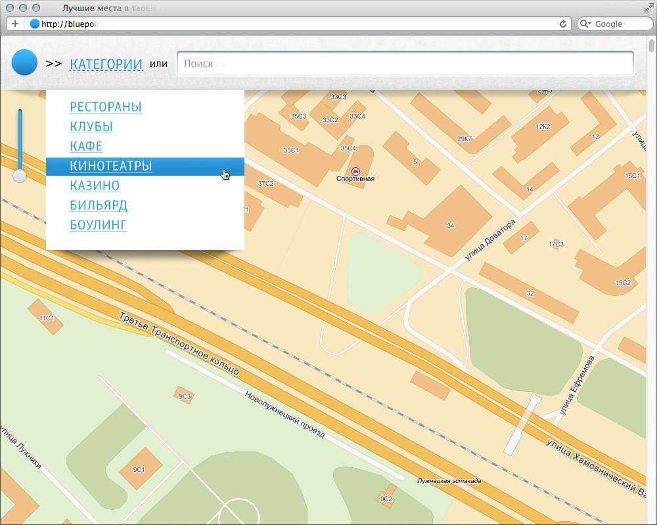Choose the КАФЕ category
The width and height of the screenshot is (657, 525).
point(86,146)
